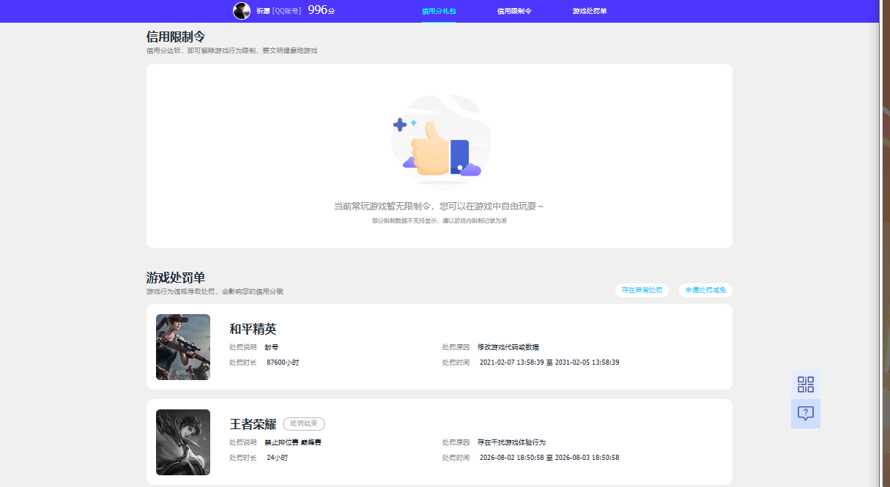Switch to the 游戏处罚单 tab
Viewport: 890px width, 487px height.
(x=590, y=11)
